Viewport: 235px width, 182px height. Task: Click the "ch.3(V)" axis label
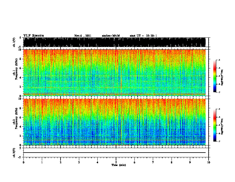pos(14,153)
